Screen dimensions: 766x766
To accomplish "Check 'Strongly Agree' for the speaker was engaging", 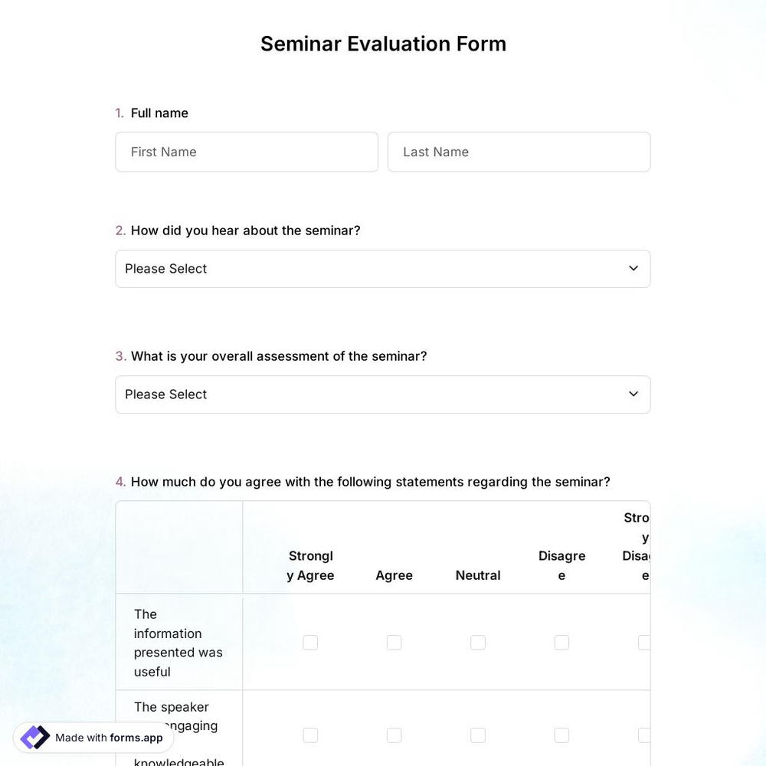I will pyautogui.click(x=310, y=735).
